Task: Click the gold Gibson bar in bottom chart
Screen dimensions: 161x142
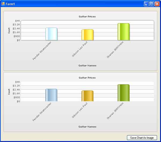Action: pos(87,96)
